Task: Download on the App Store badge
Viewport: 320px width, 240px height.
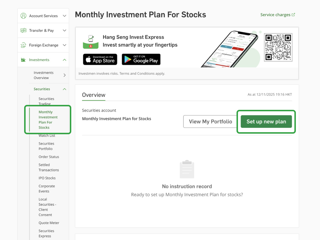Action: coord(100,59)
